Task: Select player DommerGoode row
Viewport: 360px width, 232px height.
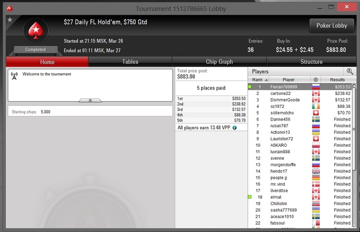Action: point(300,100)
